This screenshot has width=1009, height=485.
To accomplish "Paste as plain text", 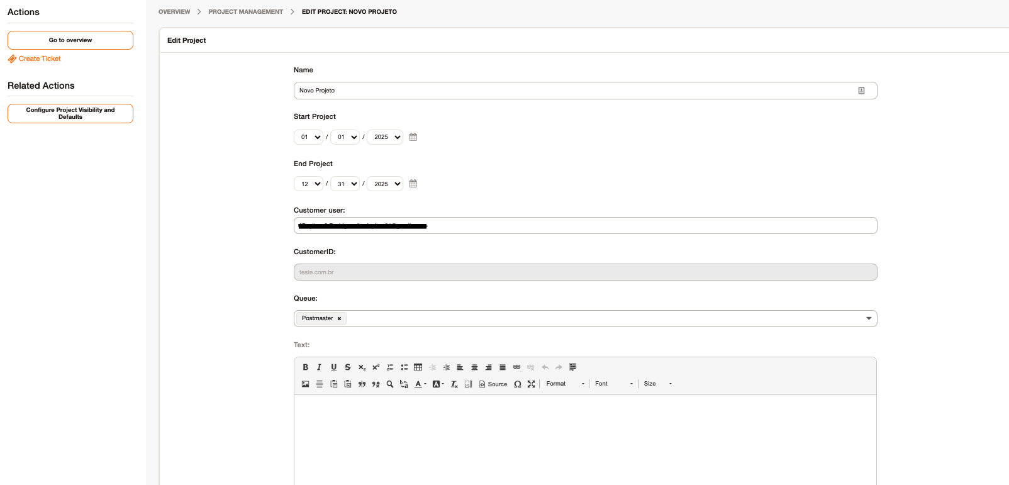I will click(333, 384).
